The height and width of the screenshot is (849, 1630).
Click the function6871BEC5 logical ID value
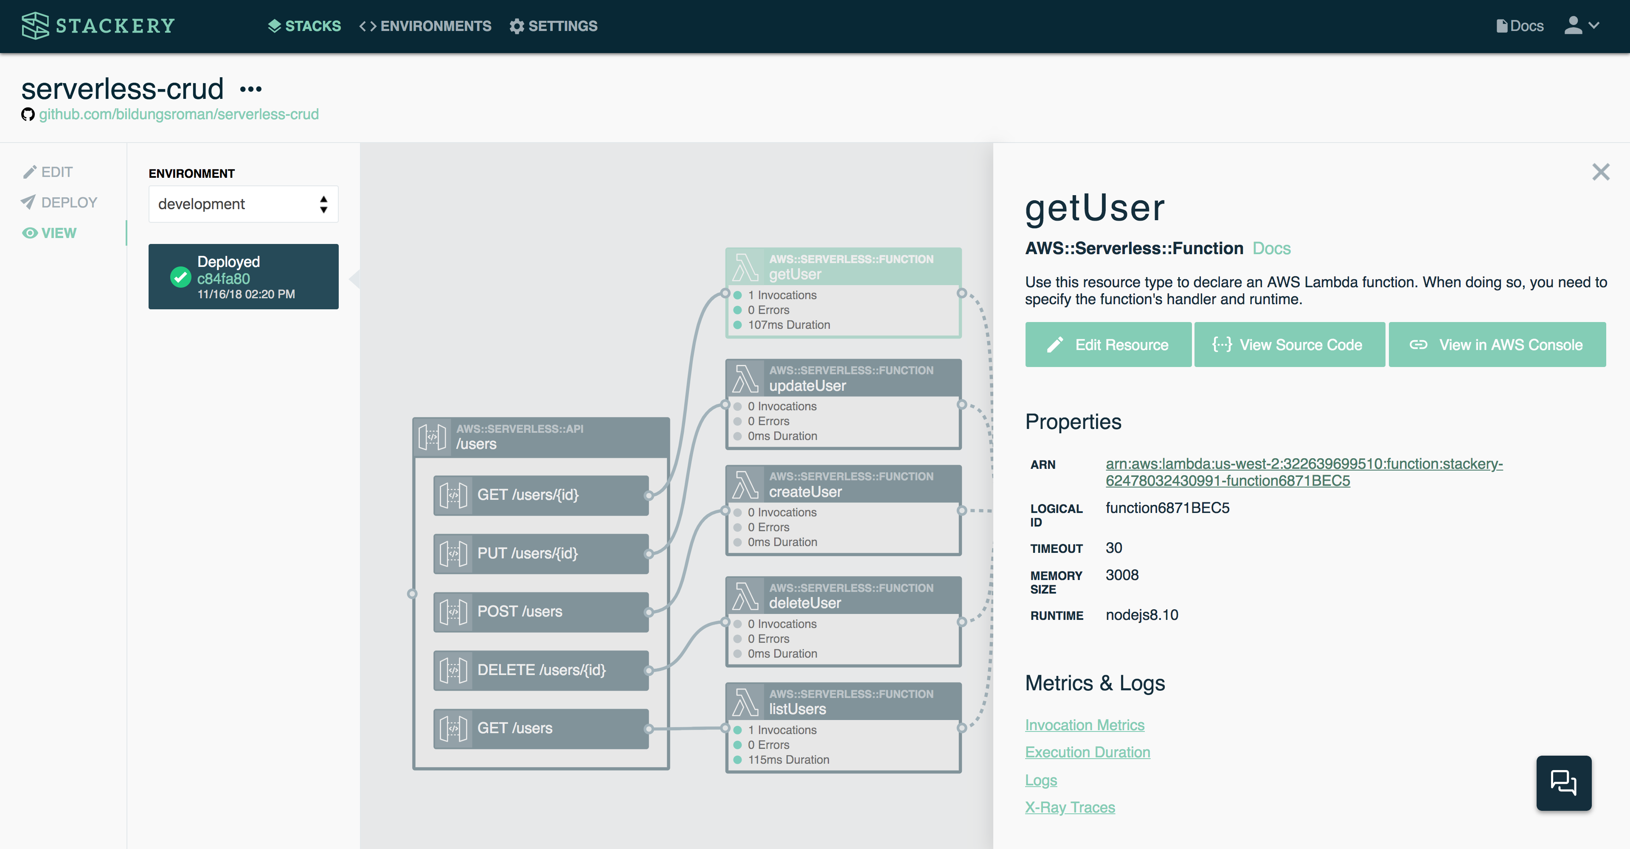[x=1167, y=508]
